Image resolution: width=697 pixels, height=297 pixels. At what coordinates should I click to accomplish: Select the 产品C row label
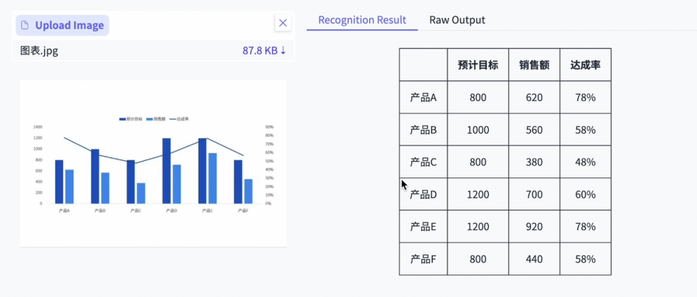tap(423, 162)
